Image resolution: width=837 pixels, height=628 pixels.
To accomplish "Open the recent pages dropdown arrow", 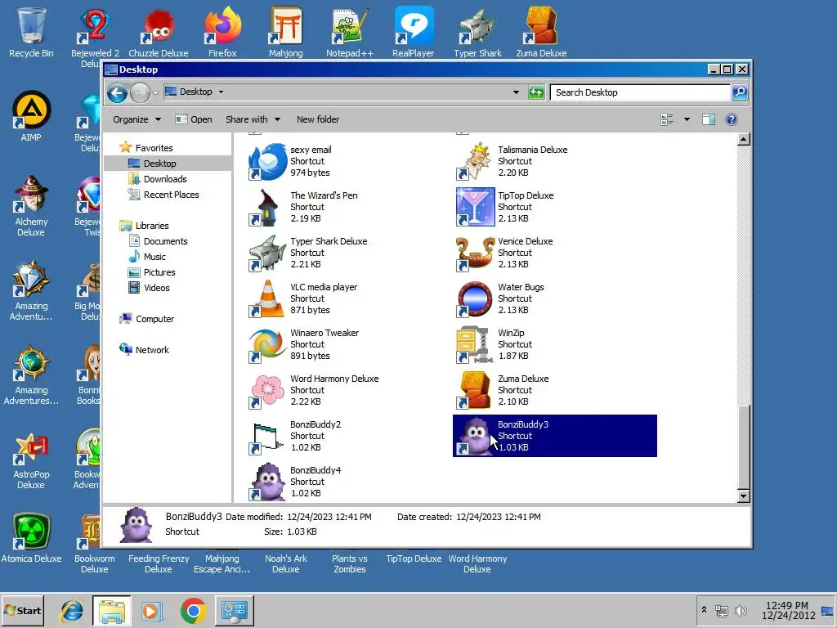I will (155, 93).
